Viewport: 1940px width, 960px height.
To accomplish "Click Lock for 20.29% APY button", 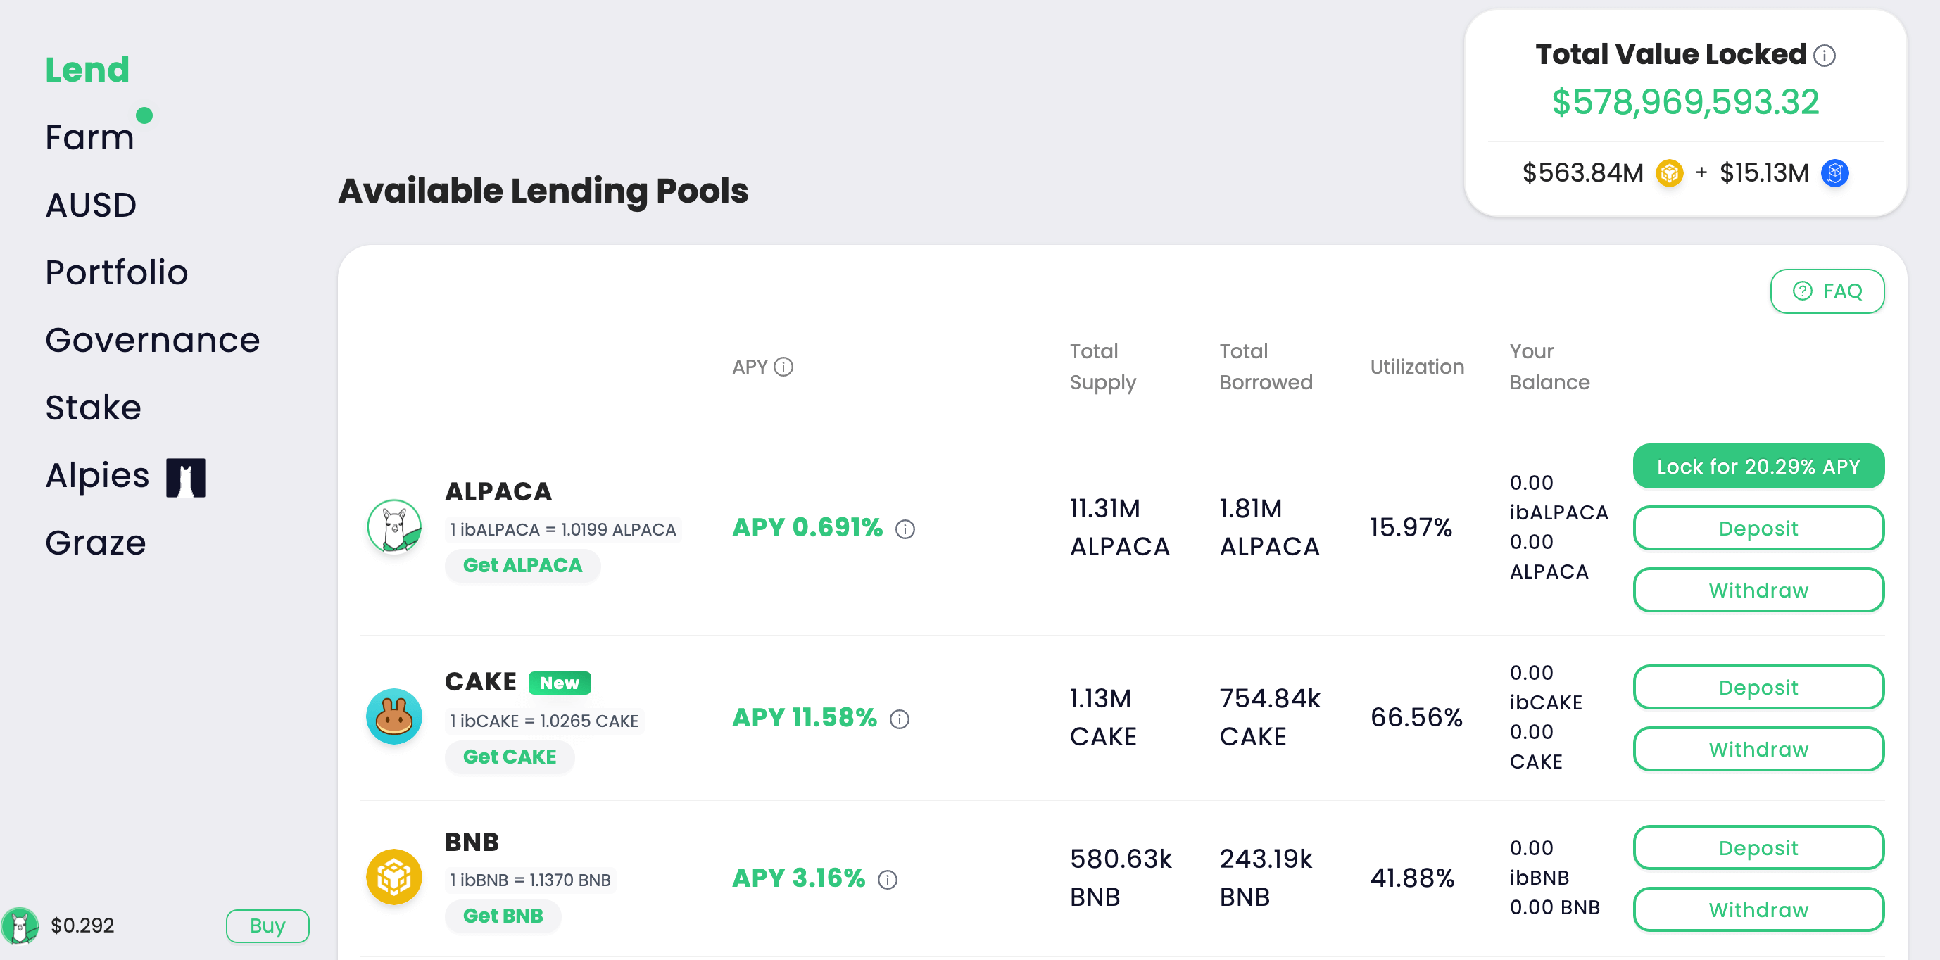I will tap(1758, 466).
